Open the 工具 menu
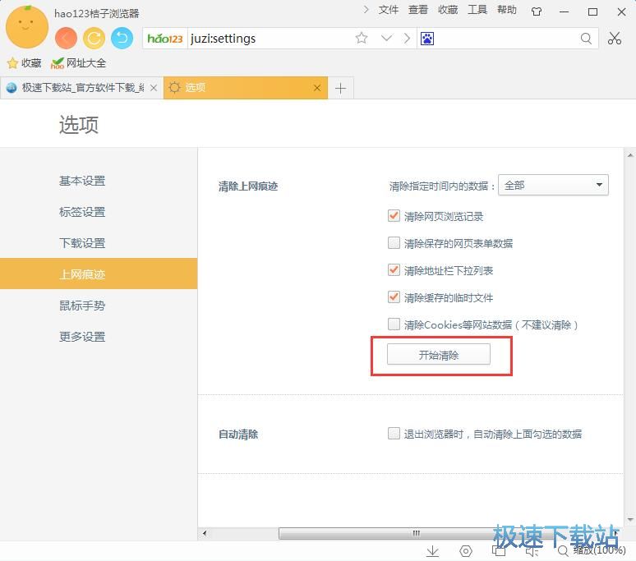The height and width of the screenshot is (561, 636). point(477,10)
